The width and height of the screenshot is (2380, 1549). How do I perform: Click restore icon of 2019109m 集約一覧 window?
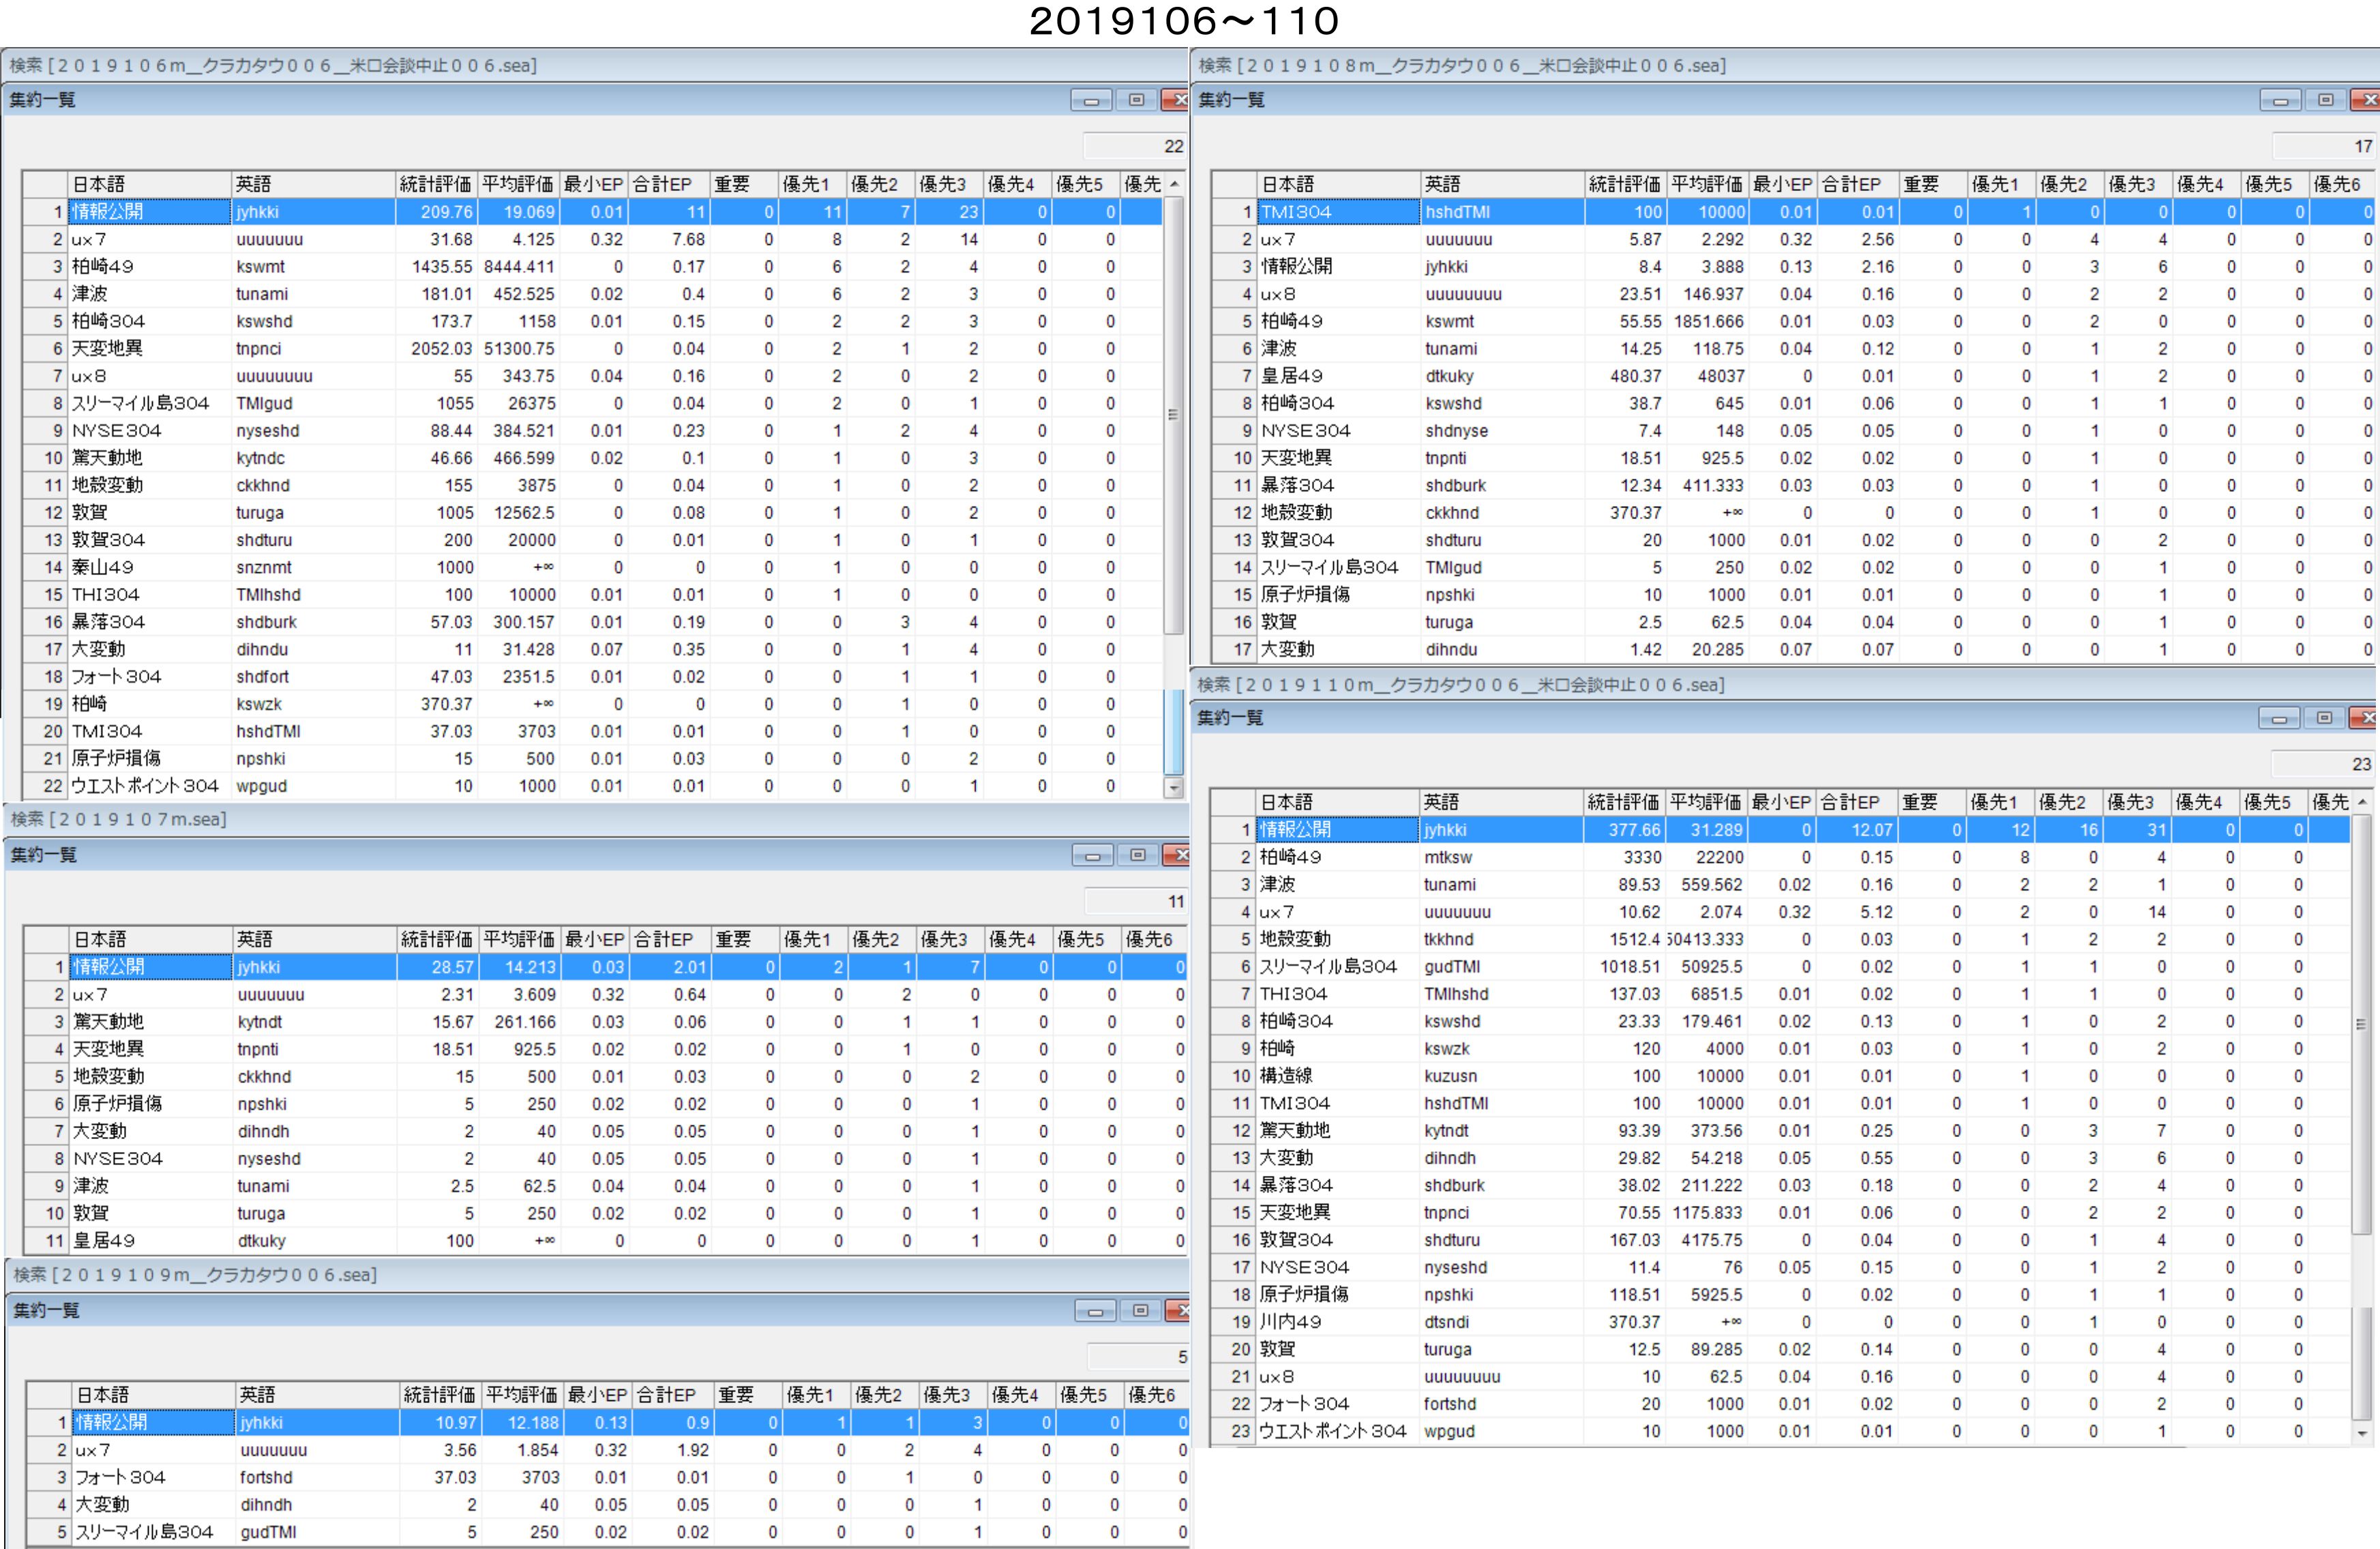[1140, 1310]
